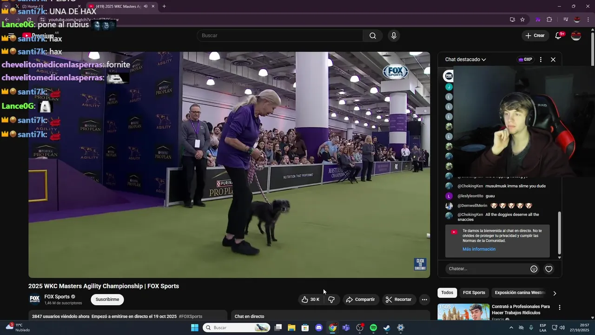This screenshot has height=335, width=595.
Task: Select the FOX Sports filter chip
Action: point(474,293)
